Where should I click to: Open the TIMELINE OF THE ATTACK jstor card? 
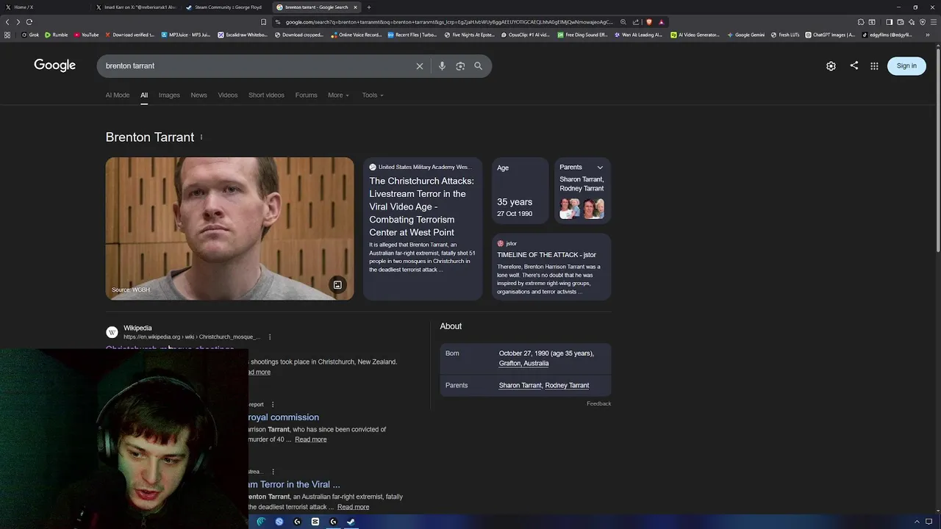click(x=551, y=267)
